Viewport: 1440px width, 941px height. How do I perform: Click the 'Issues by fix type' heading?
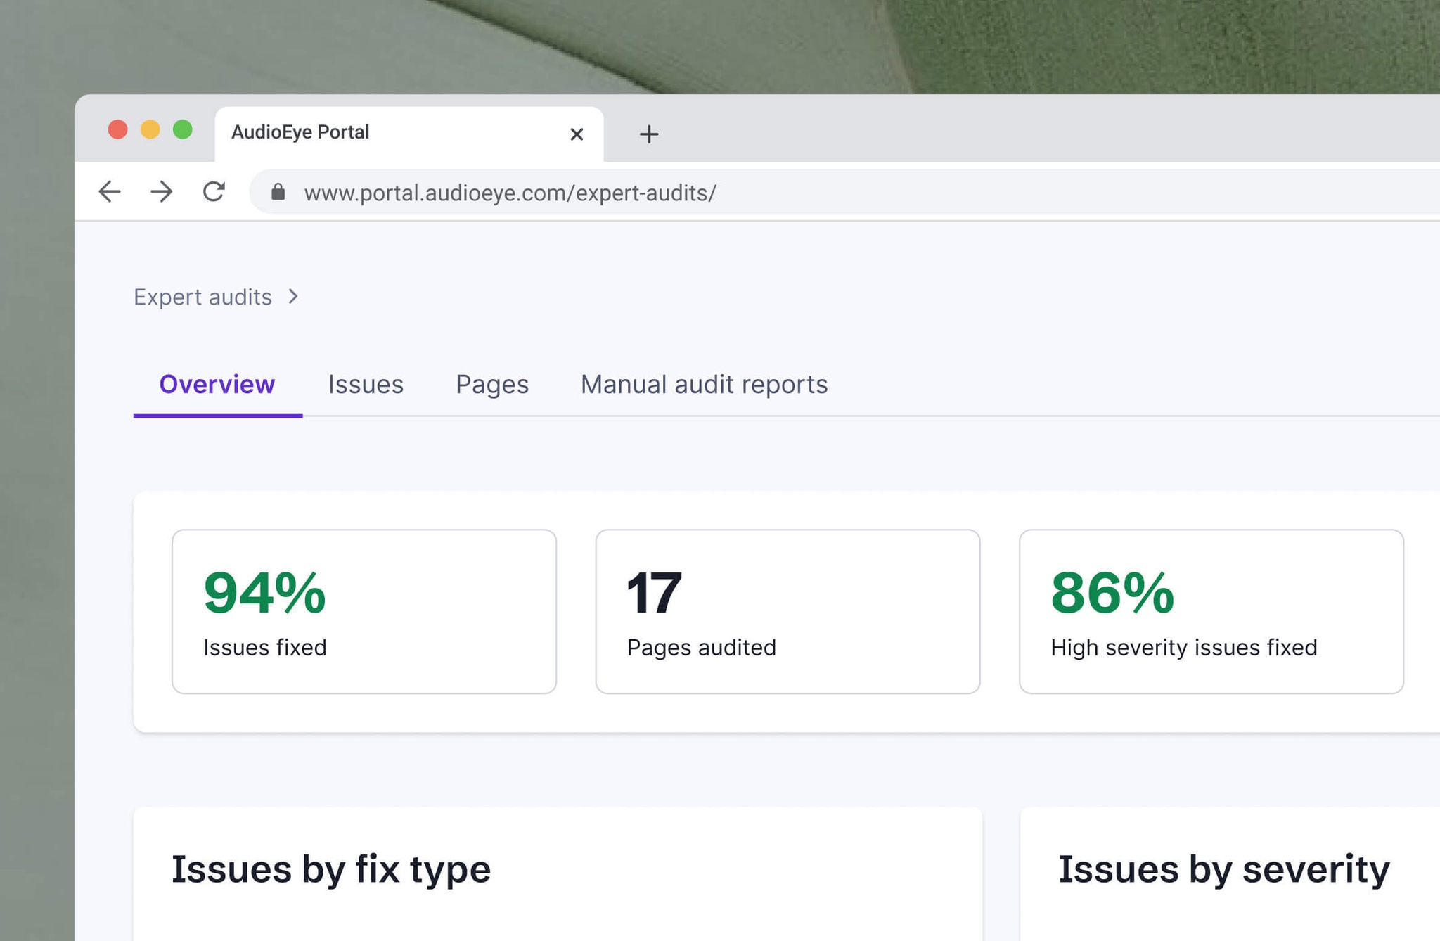tap(331, 869)
